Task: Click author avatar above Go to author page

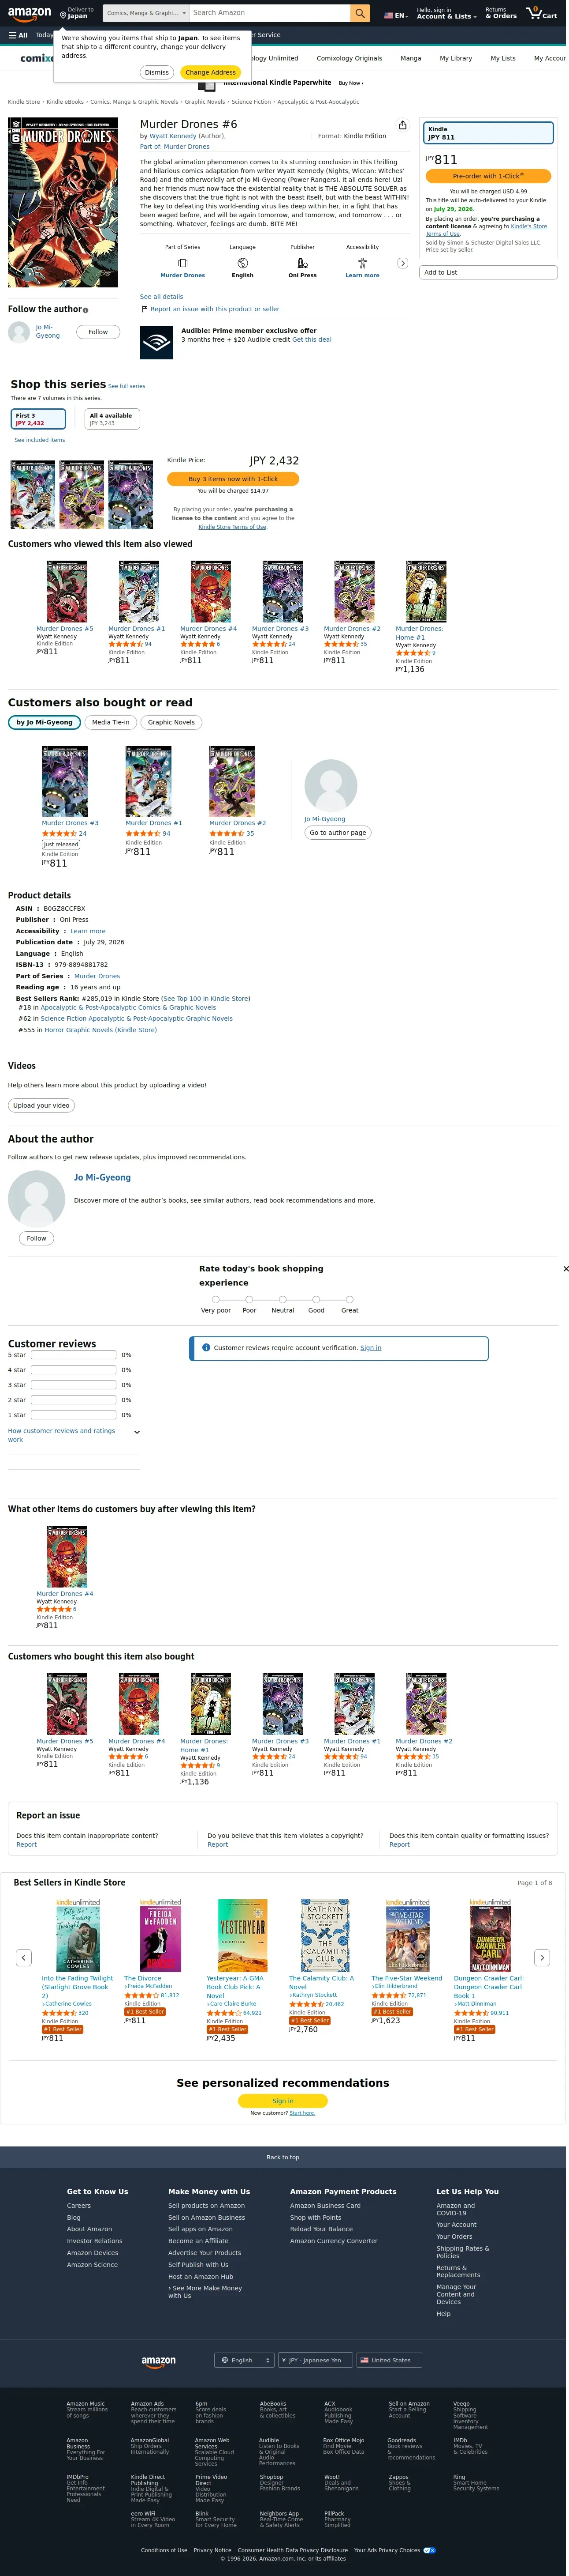Action: pyautogui.click(x=331, y=785)
